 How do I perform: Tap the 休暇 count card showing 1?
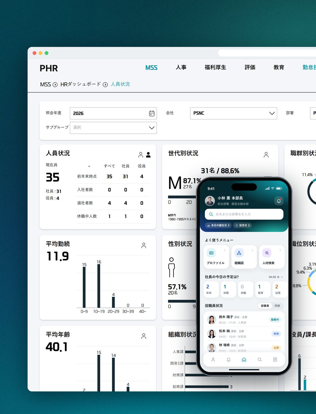coord(228,289)
